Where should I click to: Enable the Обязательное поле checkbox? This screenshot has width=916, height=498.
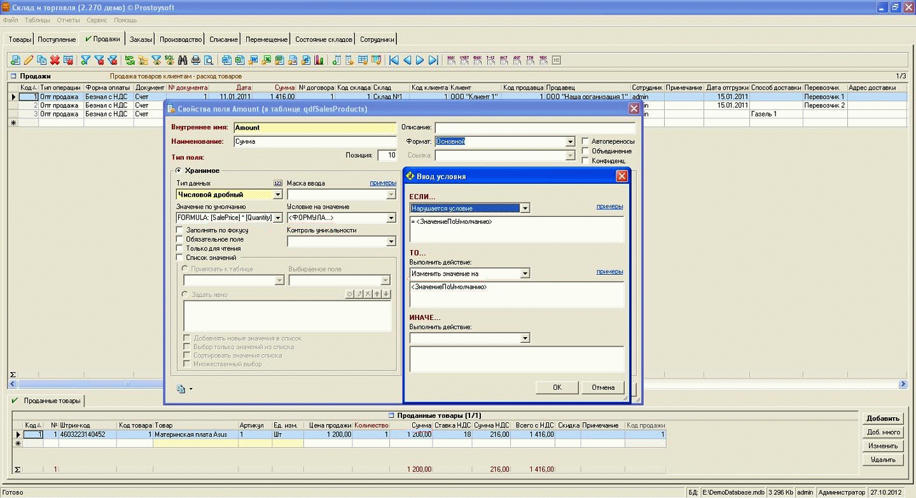coord(179,239)
